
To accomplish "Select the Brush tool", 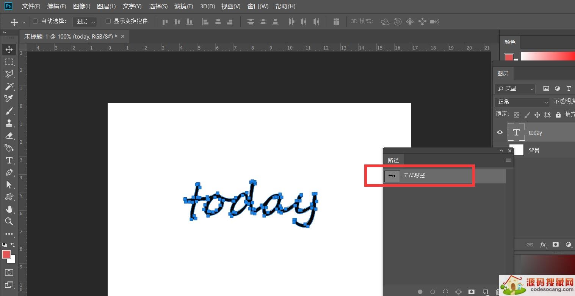I will pos(9,111).
